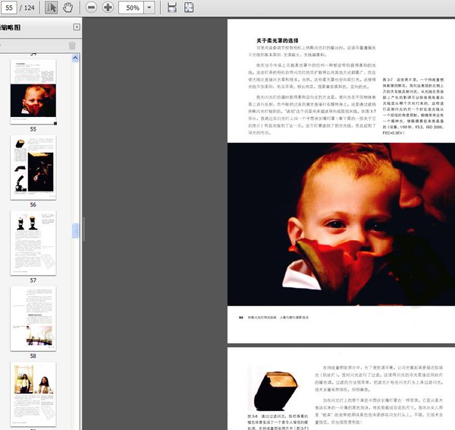Image resolution: width=455 pixels, height=430 pixels.
Task: Open page 58 thumbnail
Action: tap(33, 318)
